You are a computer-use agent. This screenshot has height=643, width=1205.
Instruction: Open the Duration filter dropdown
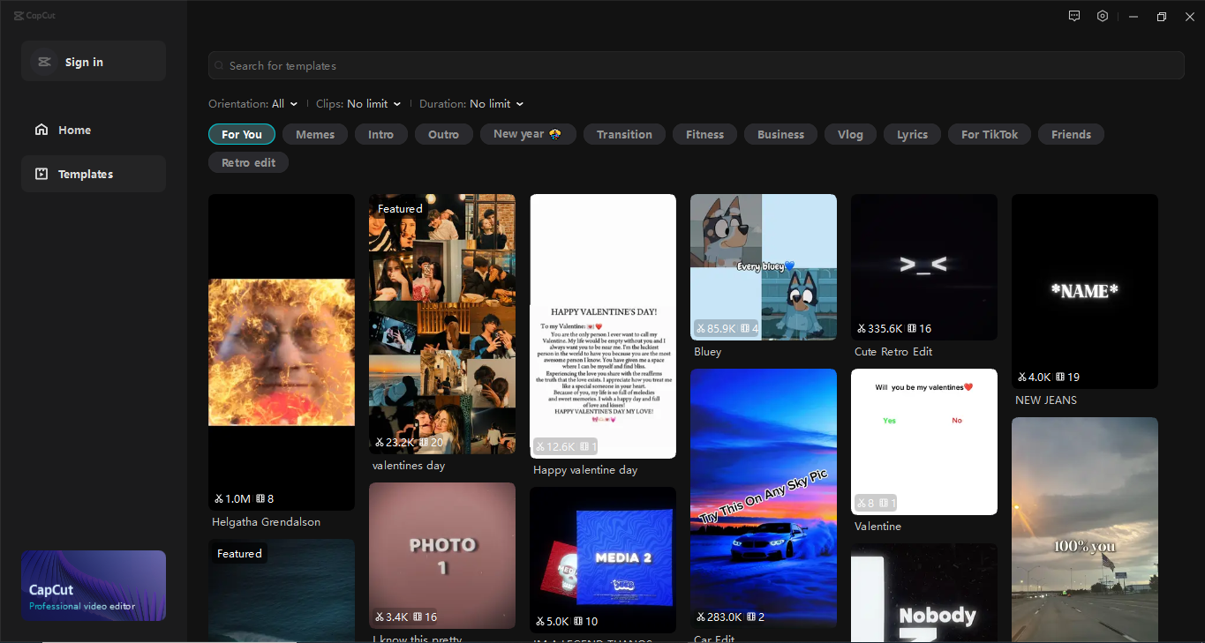point(471,103)
